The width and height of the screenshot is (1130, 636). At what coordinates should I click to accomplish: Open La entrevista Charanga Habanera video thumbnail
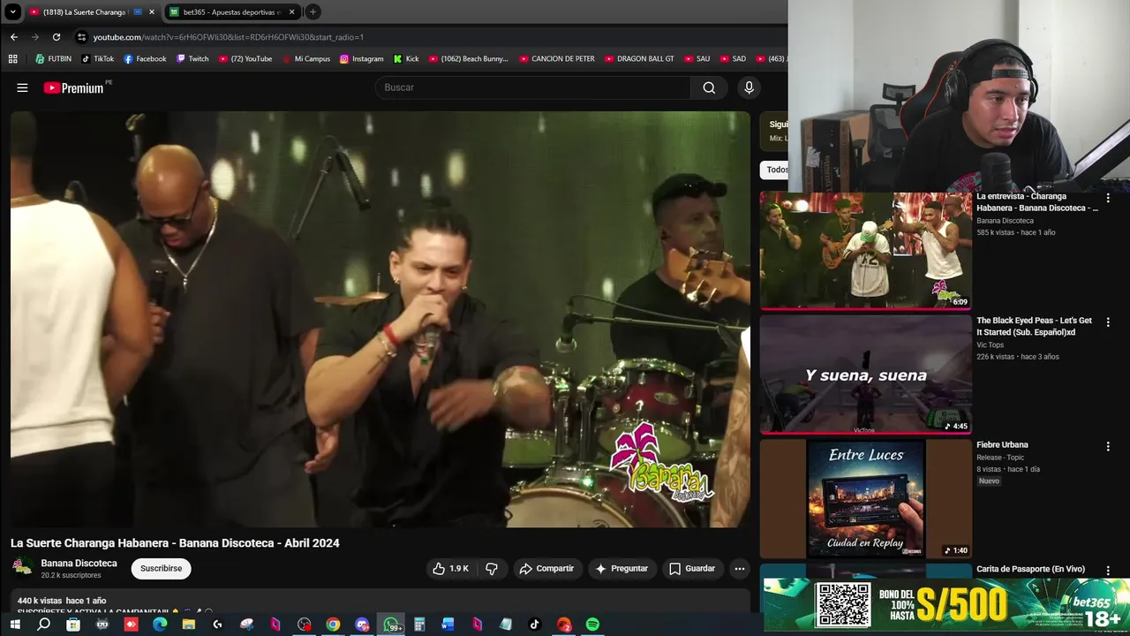[865, 251]
